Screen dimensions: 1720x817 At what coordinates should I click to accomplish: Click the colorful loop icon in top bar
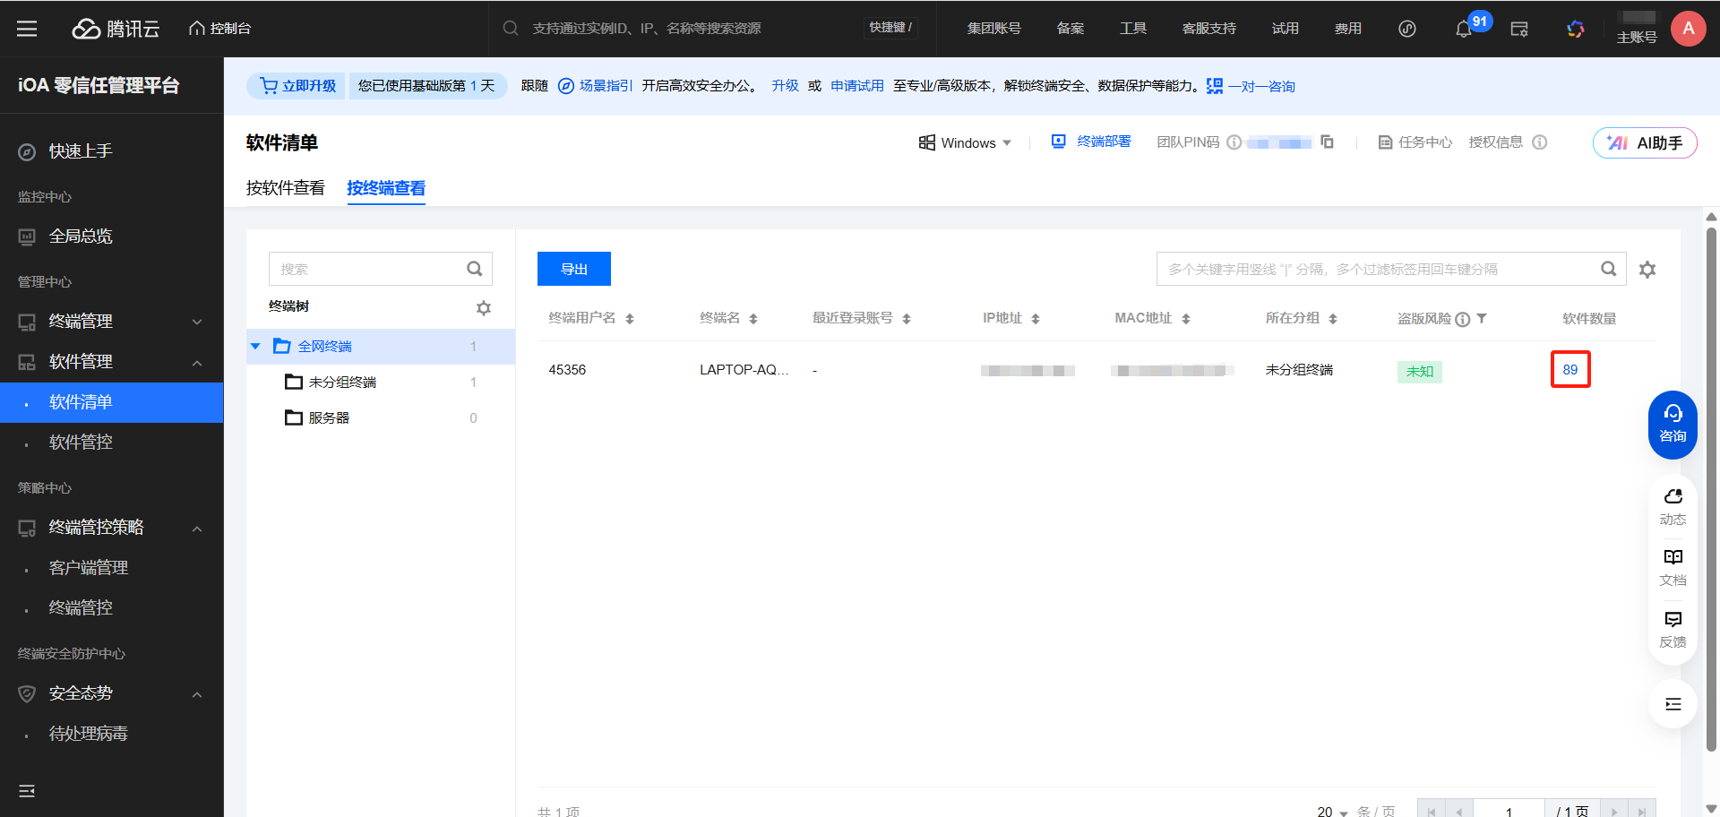pos(1575,29)
